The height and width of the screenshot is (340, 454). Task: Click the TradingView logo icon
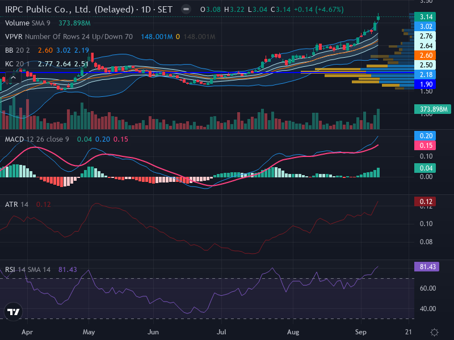pyautogui.click(x=13, y=312)
